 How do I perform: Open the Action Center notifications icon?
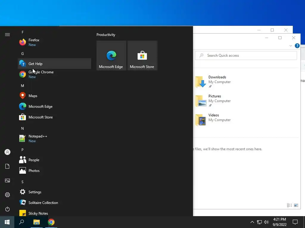pos(295,222)
